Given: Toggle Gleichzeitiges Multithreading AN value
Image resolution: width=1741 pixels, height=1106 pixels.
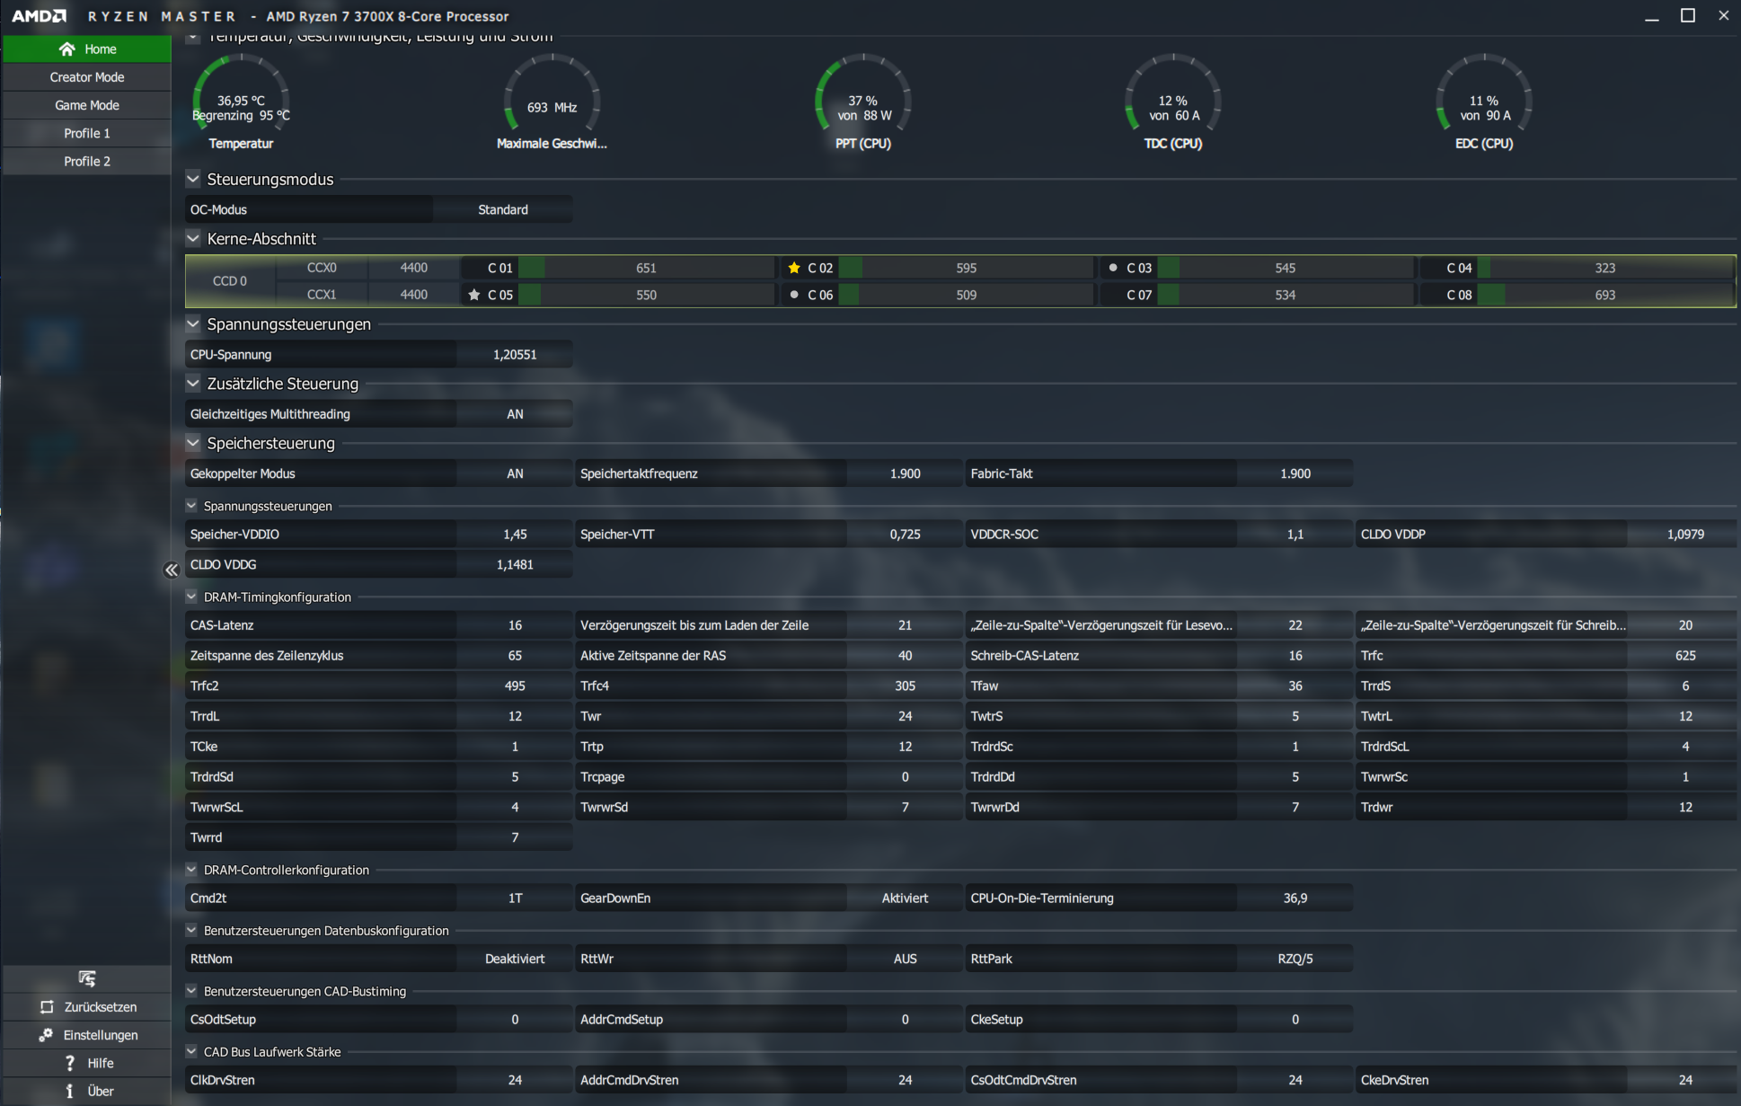Looking at the screenshot, I should click(x=514, y=414).
